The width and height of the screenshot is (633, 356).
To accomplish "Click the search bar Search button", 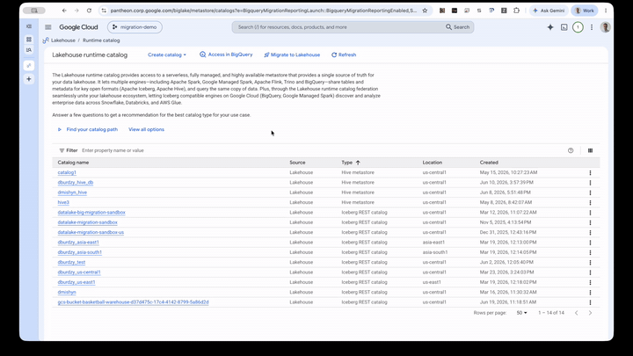I will click(458, 27).
